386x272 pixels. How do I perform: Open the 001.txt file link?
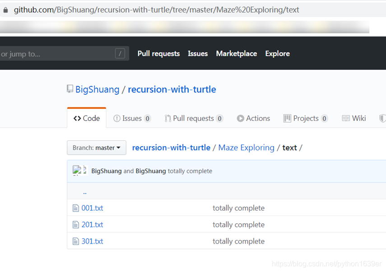point(92,208)
